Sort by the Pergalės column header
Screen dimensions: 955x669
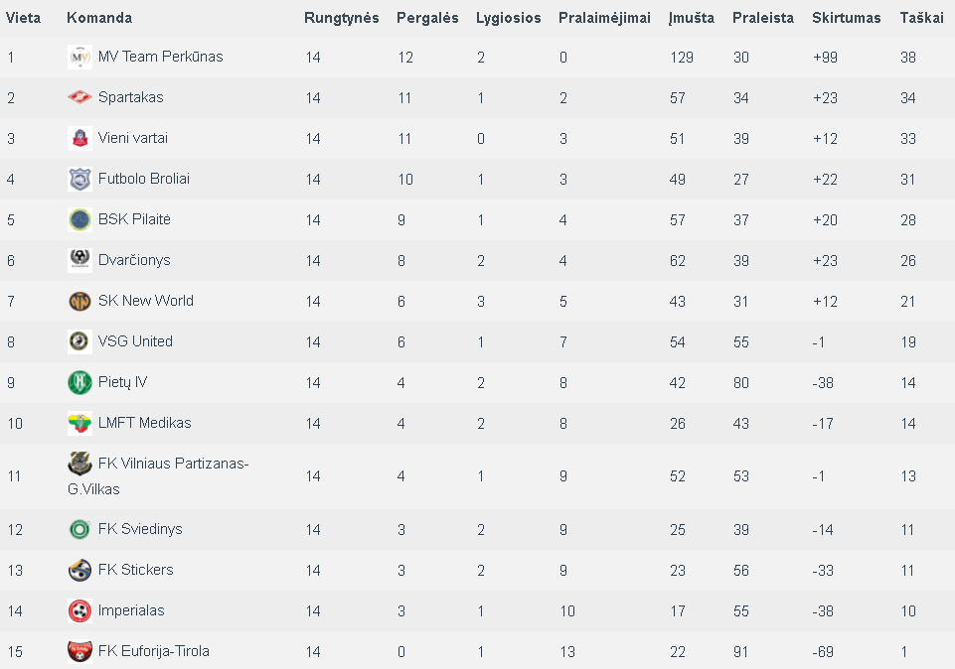(427, 18)
